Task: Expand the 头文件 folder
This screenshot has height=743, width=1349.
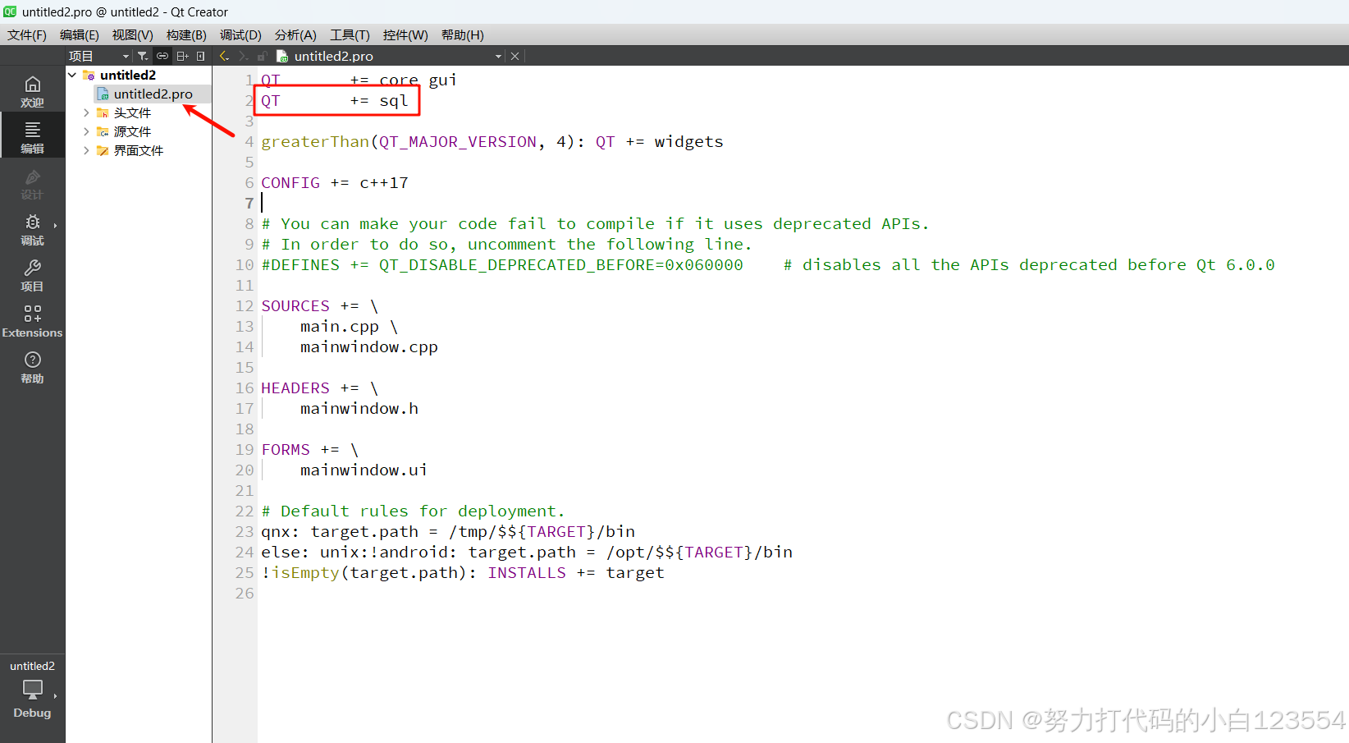Action: click(x=86, y=112)
